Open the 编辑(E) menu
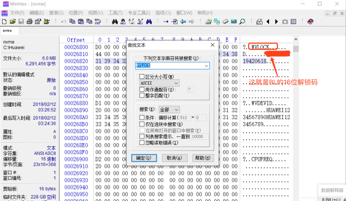The image size is (346, 201). click(x=37, y=13)
